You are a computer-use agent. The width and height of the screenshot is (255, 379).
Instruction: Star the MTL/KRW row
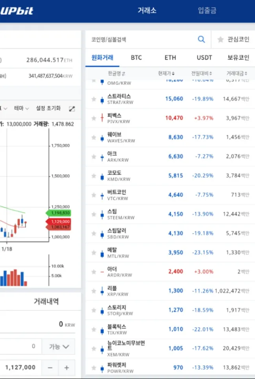point(94,253)
